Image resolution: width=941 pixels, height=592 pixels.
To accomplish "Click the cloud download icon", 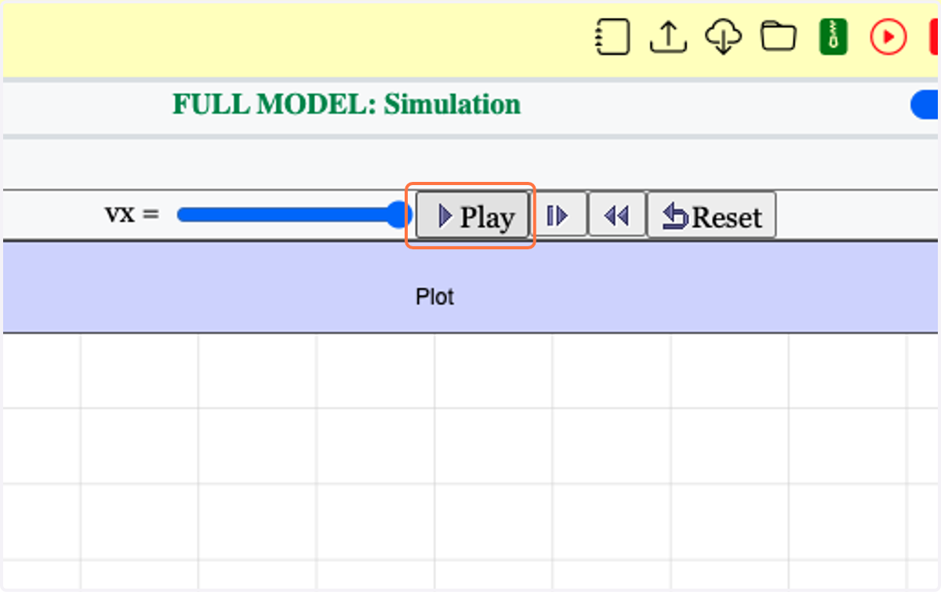I will pos(723,37).
